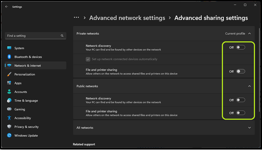Go to Bluetooth & devices
This screenshot has height=150, width=262.
[36, 57]
